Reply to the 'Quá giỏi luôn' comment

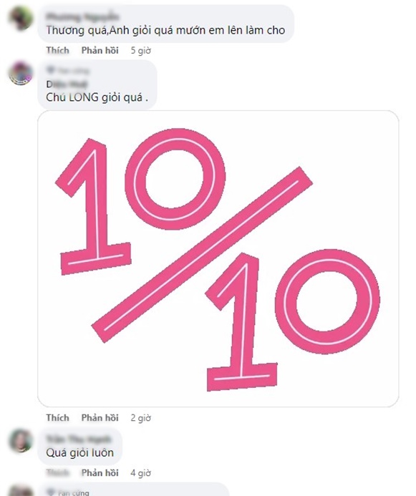pos(100,473)
